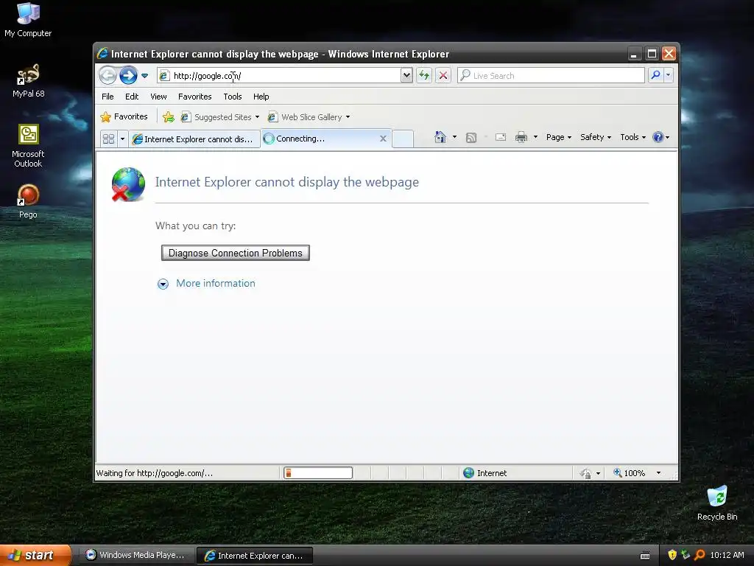Viewport: 754px width, 566px height.
Task: Open Web Slice Gallery dropdown
Action: [x=309, y=117]
